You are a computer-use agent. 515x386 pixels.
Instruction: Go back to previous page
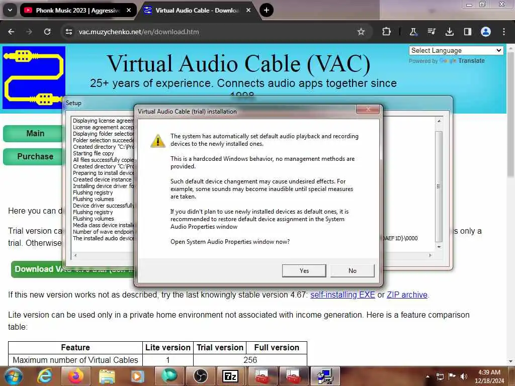point(11,32)
